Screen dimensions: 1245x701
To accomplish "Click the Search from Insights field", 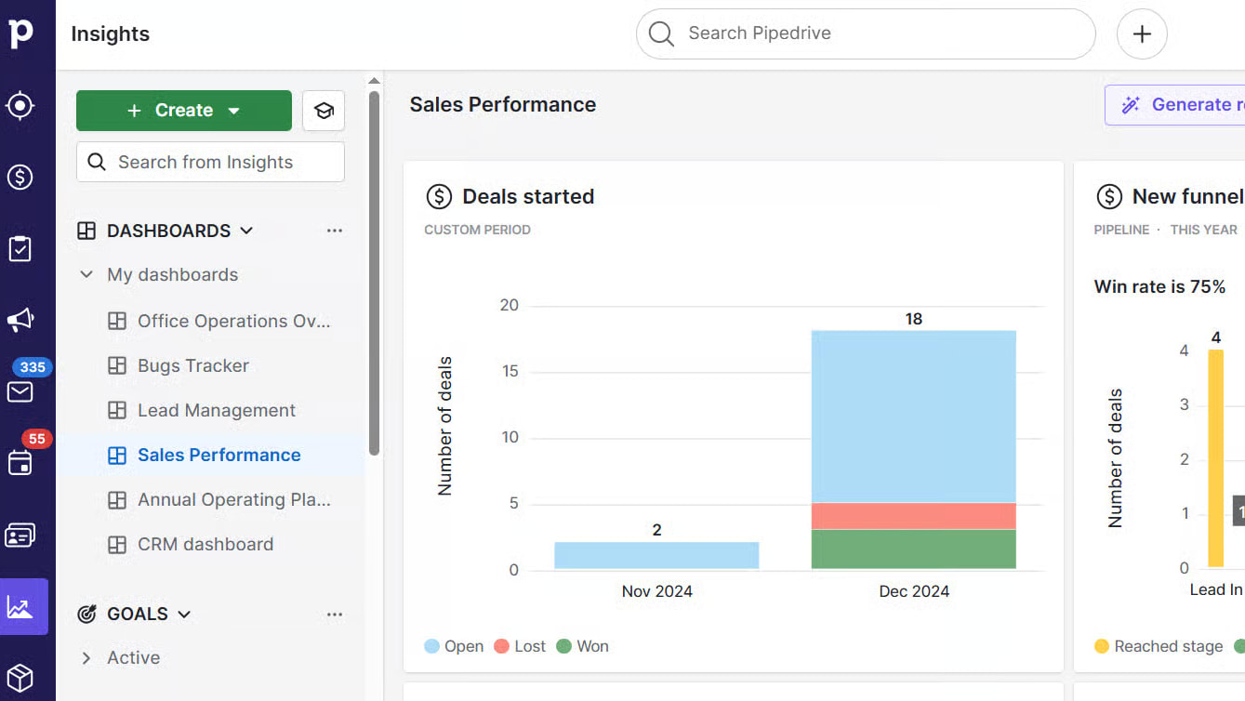I will click(x=210, y=162).
